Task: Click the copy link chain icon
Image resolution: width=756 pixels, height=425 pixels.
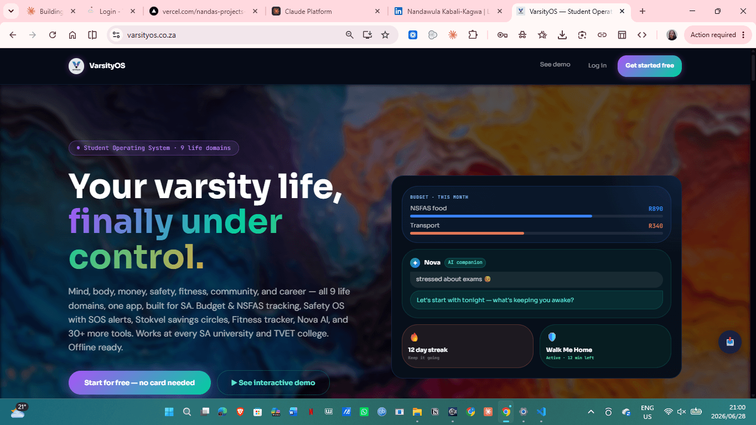Action: click(602, 35)
